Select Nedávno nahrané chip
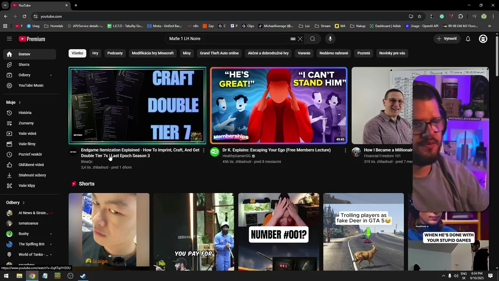Viewport: 499px width, 281px height. tap(334, 53)
